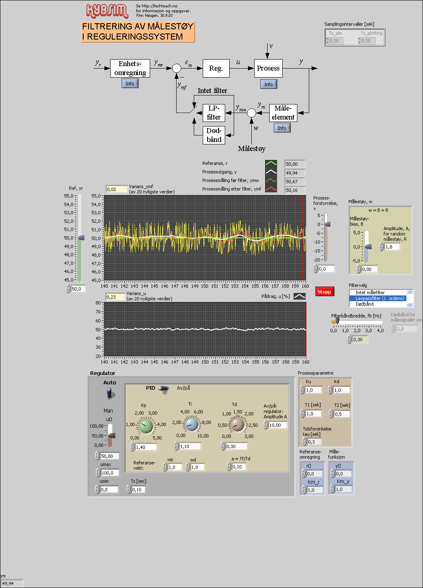
Task: Click the white Prosessutgang y legend icon
Action: (x=271, y=172)
